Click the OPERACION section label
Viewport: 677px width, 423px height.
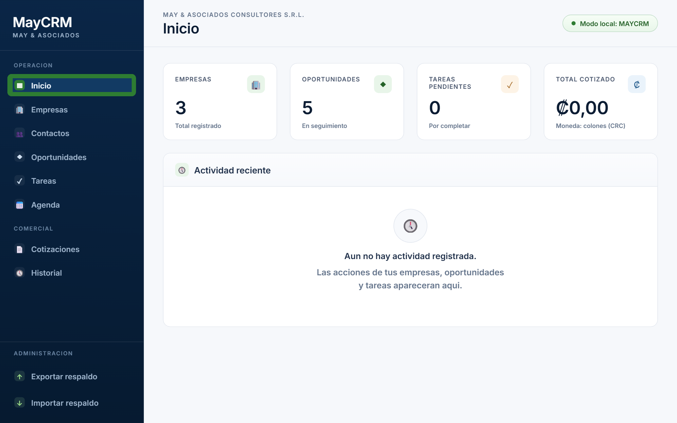pyautogui.click(x=33, y=66)
